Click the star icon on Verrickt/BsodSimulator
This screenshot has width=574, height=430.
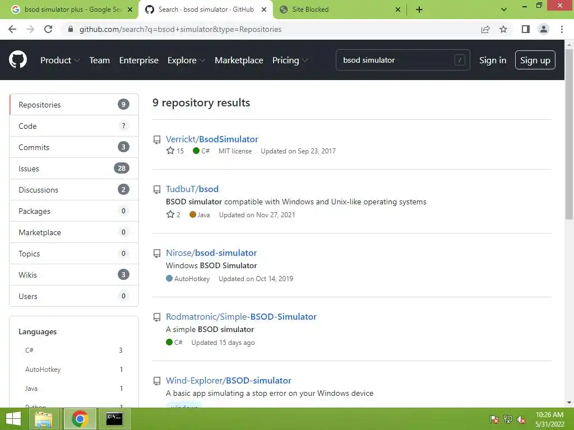170,151
